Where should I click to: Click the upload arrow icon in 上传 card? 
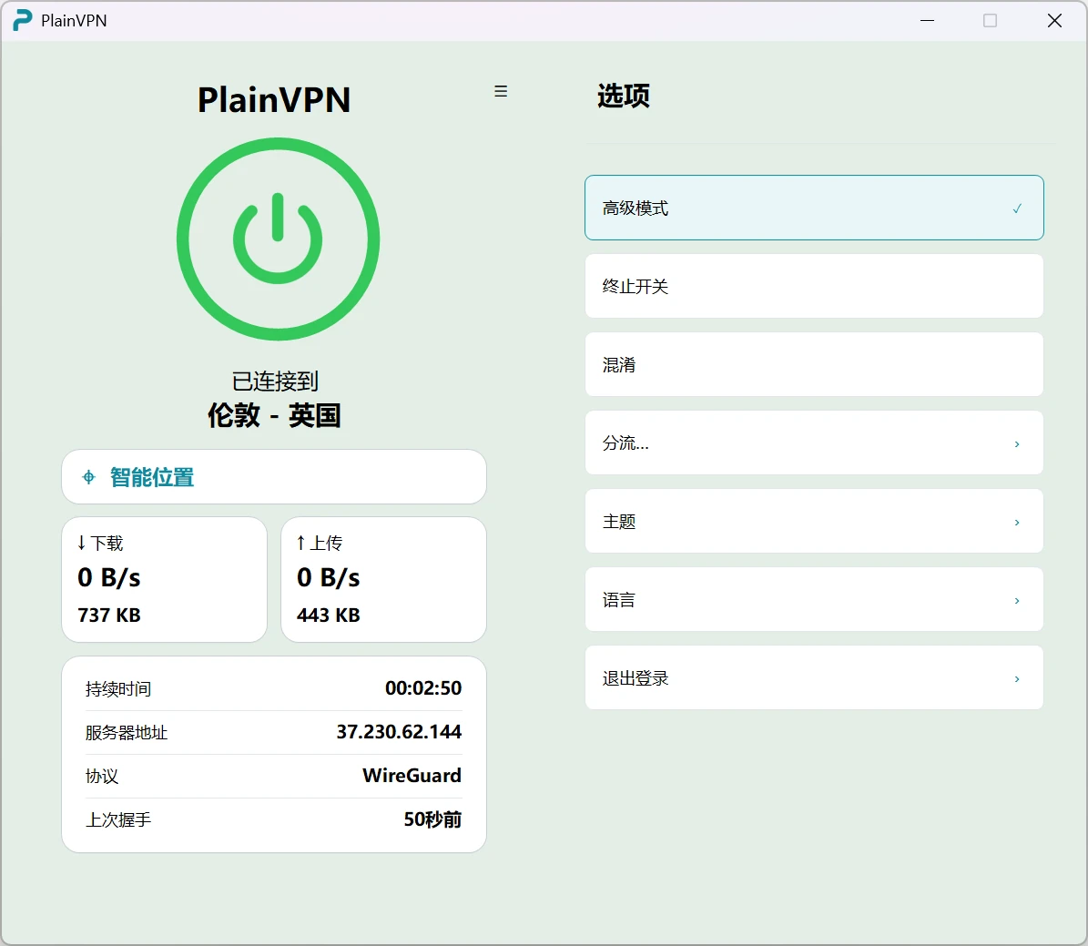click(x=300, y=543)
